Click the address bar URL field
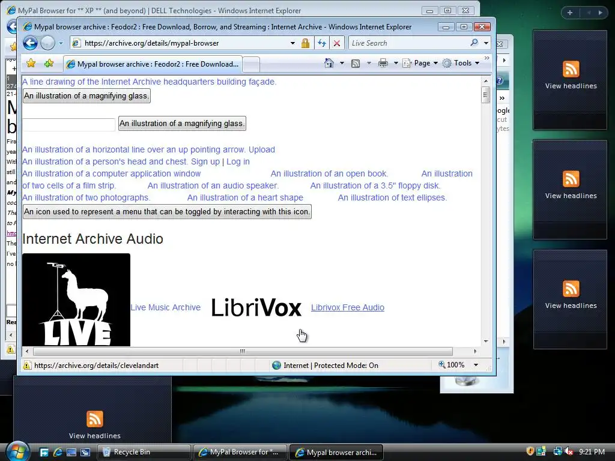 point(180,43)
